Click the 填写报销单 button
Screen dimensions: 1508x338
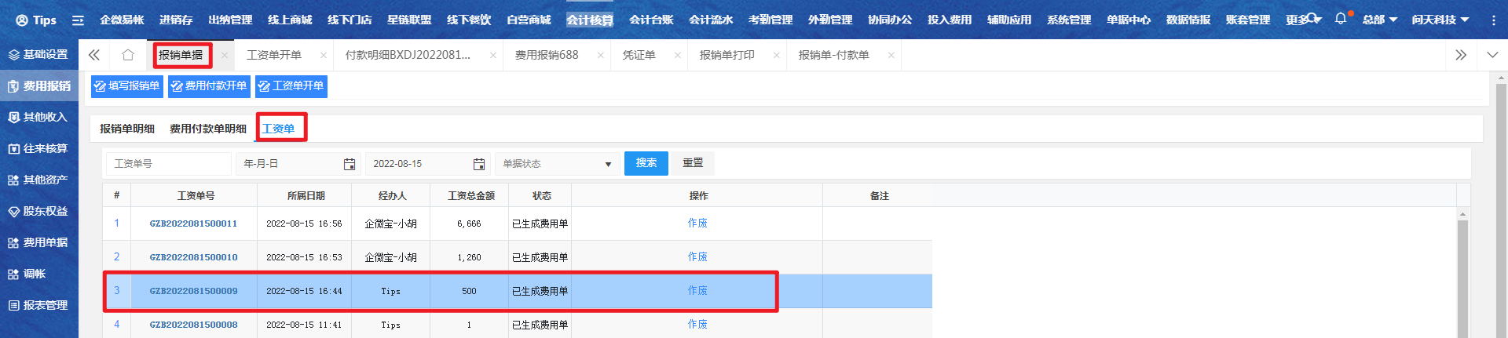[127, 86]
